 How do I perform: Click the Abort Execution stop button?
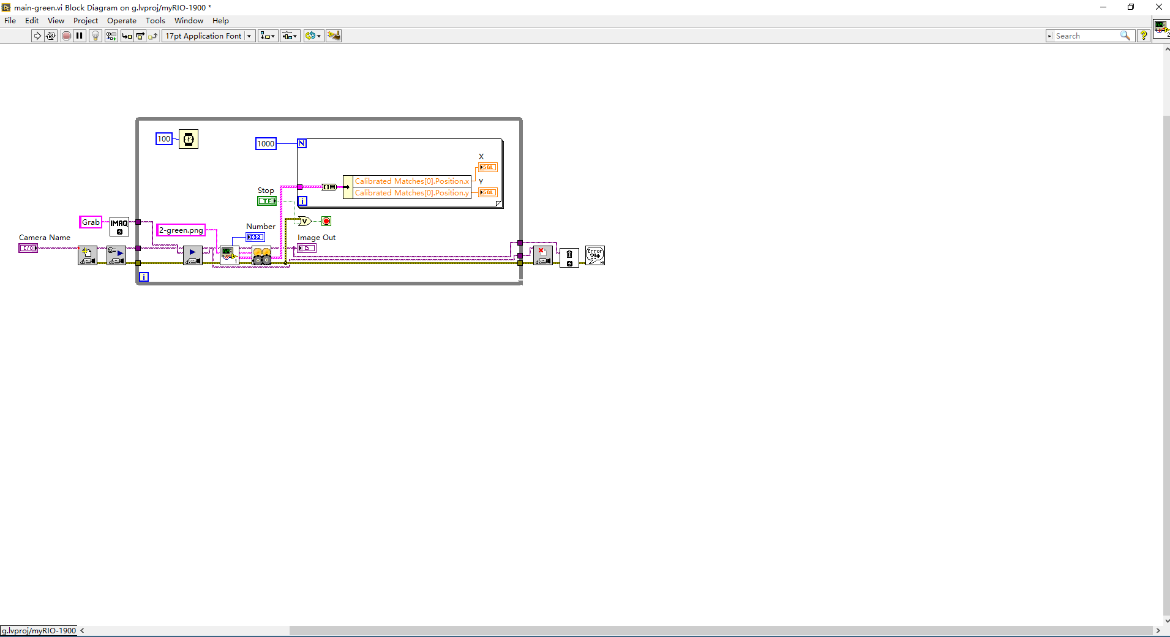pos(66,36)
